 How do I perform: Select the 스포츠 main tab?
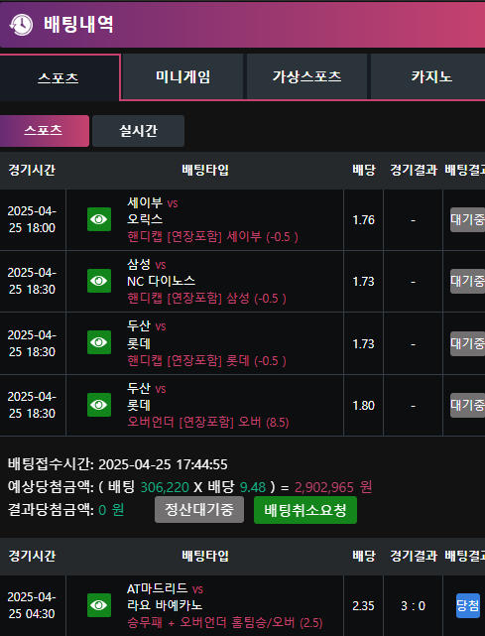59,77
